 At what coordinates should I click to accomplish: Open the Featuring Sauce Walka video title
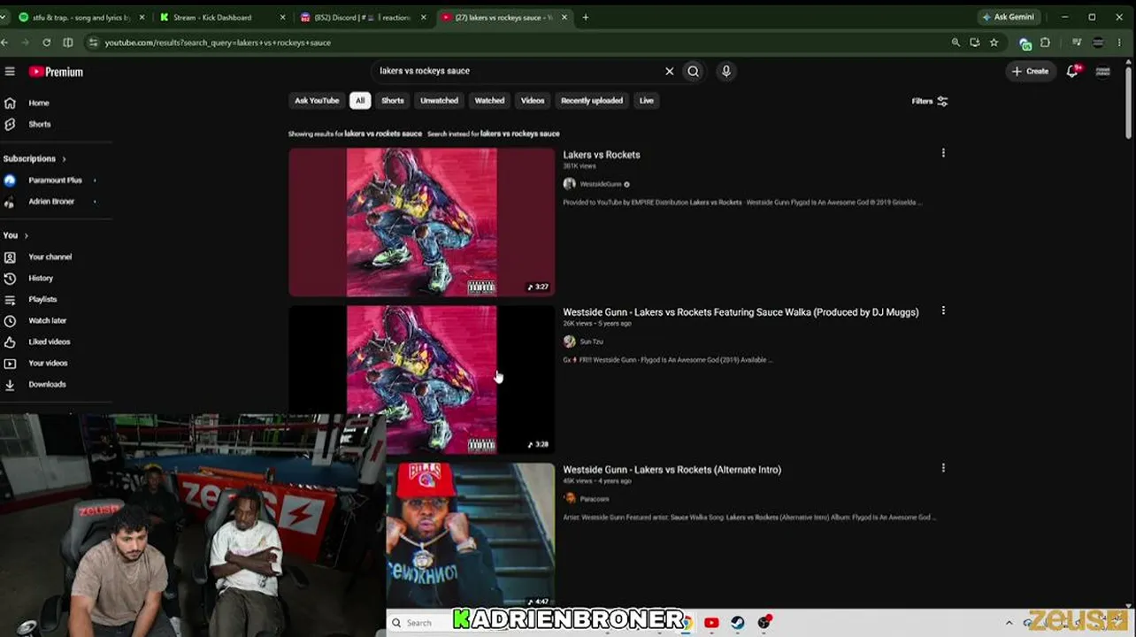(x=741, y=312)
